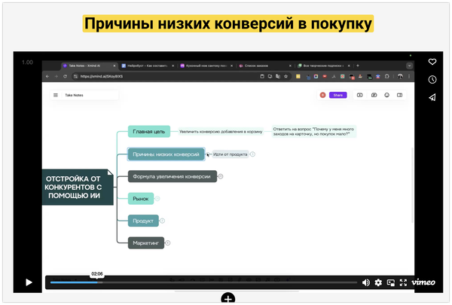Expand the Рынок node
Screen dimensions: 452x305
tap(157, 199)
